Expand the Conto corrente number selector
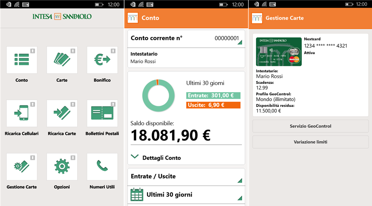Viewport: 372px width, 206px height. tap(186, 39)
